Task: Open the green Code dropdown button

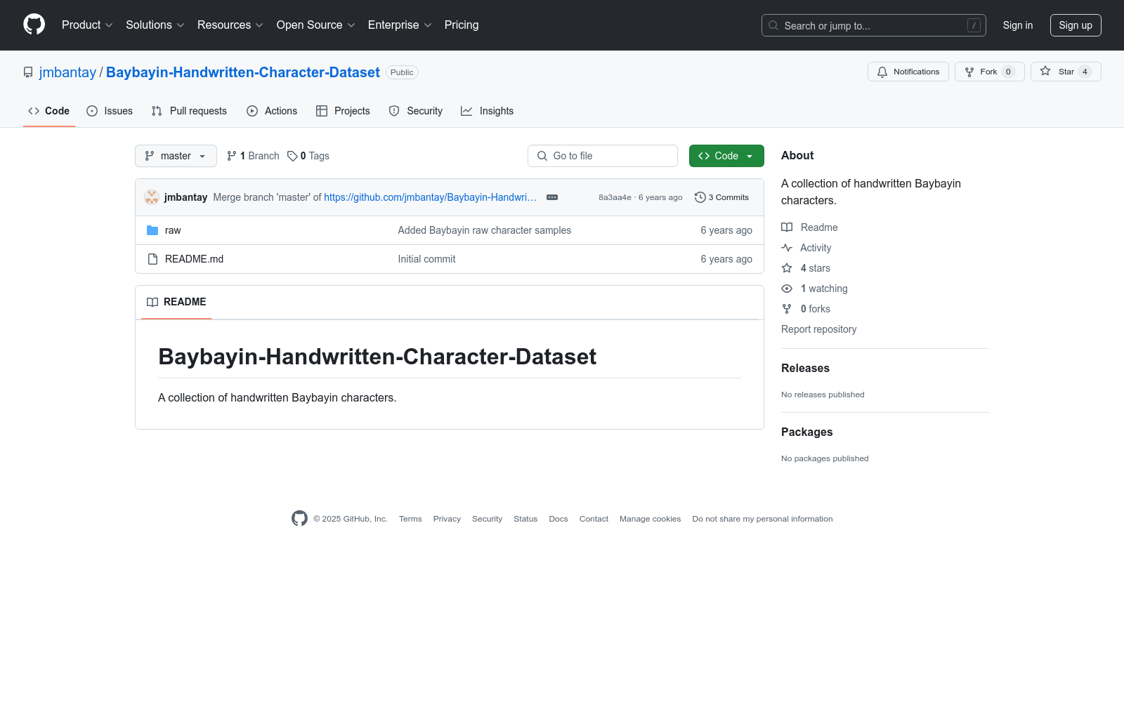Action: (x=726, y=156)
